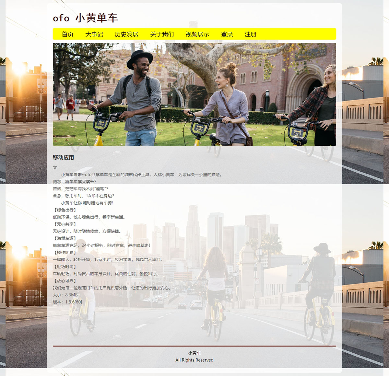This screenshot has height=376, width=389.
Task: Click the line starting 单车车源充足
Action: coord(102,245)
